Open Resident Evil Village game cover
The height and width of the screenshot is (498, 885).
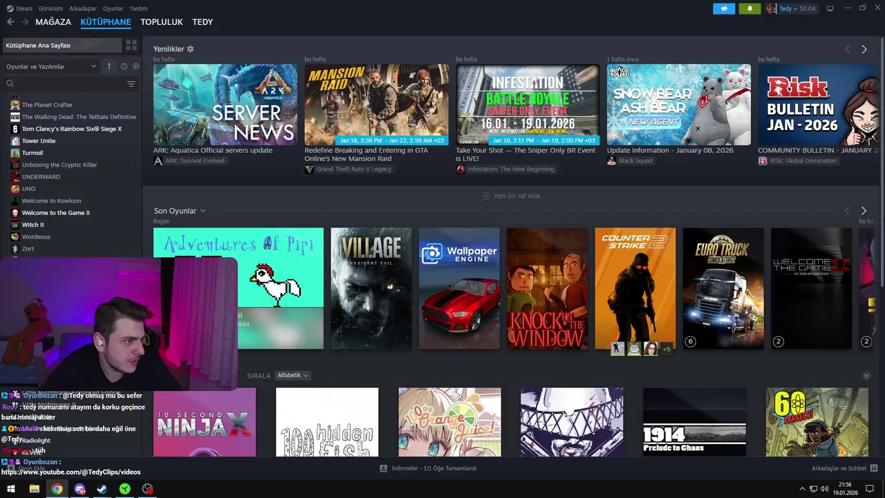point(371,288)
